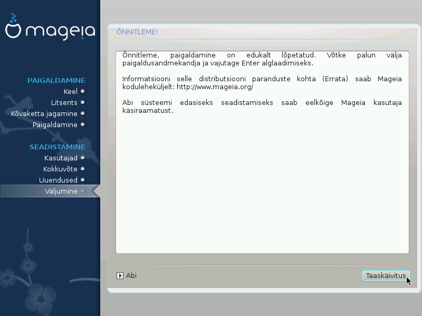The width and height of the screenshot is (422, 316).
Task: Click the Errata information paragraph
Action: 262,83
